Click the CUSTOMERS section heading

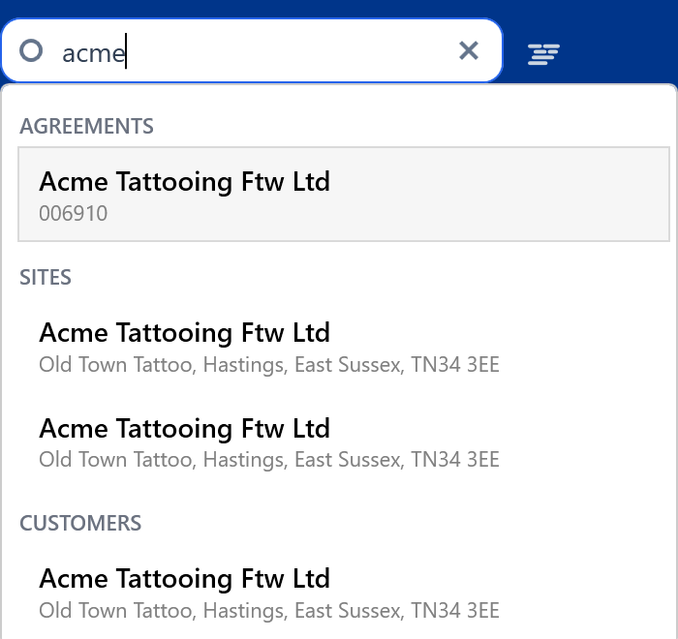pyautogui.click(x=80, y=524)
